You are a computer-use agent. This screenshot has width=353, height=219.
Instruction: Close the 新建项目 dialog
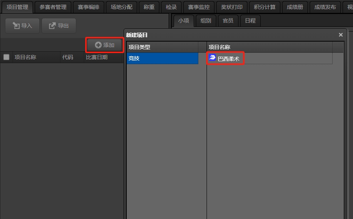(x=340, y=35)
